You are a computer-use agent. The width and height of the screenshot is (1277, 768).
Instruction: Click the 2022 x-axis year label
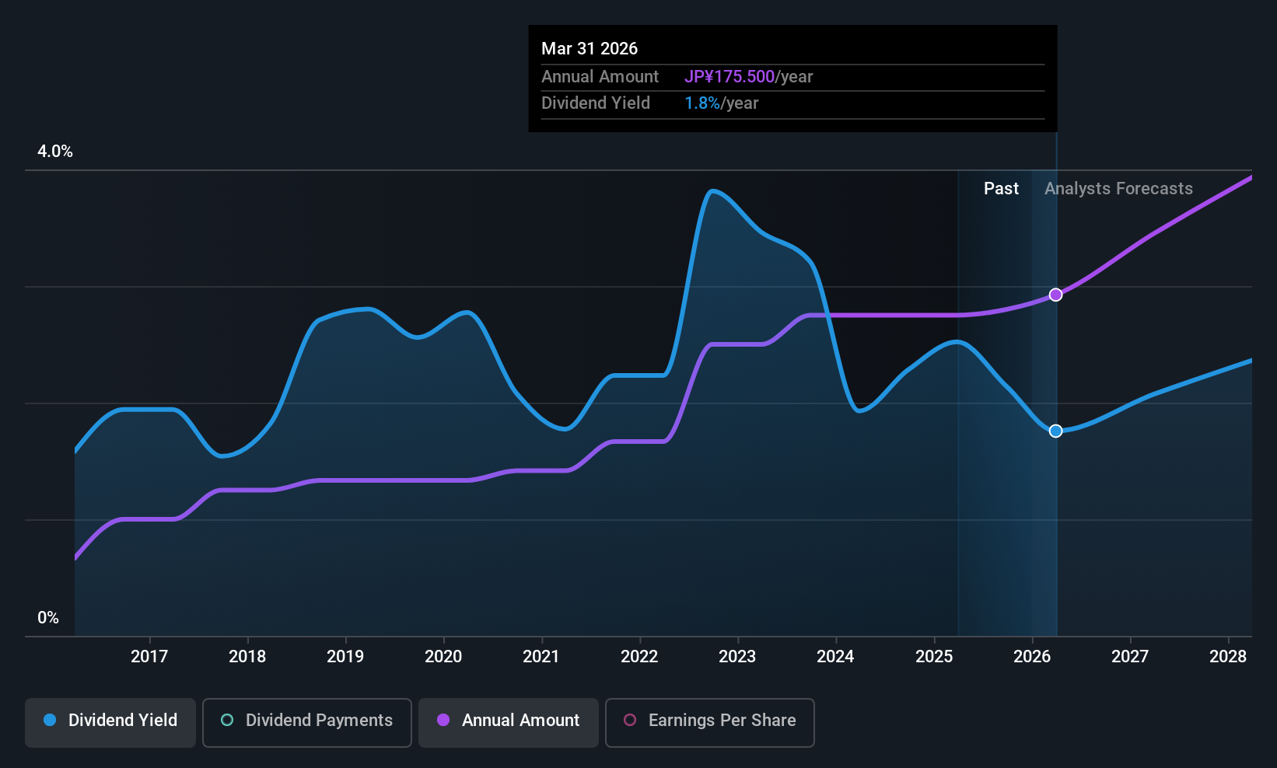point(639,657)
